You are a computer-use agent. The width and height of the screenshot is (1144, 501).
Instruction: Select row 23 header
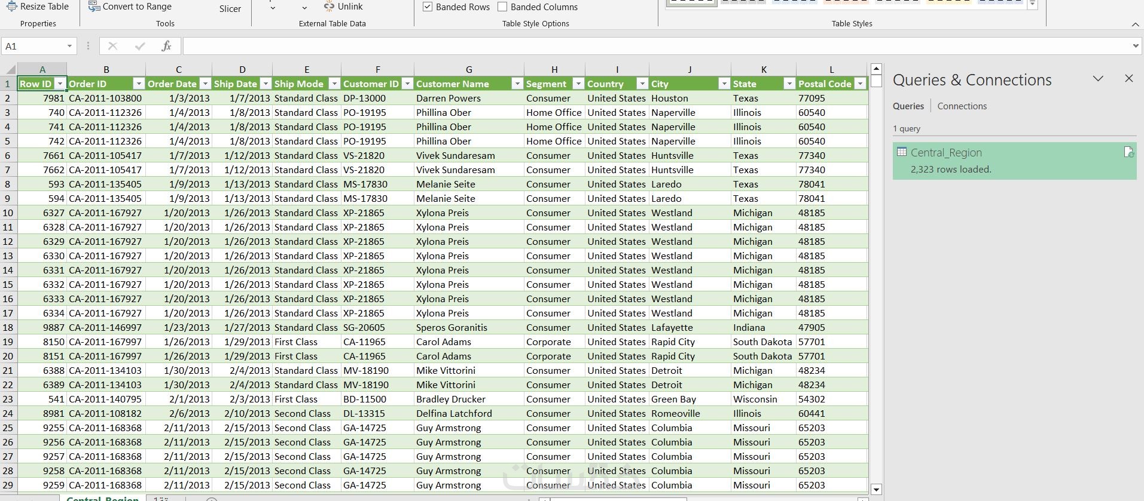[8, 399]
